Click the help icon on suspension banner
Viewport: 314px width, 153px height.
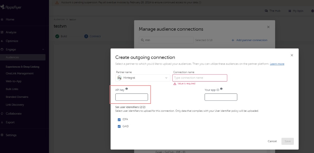(x=200, y=3)
